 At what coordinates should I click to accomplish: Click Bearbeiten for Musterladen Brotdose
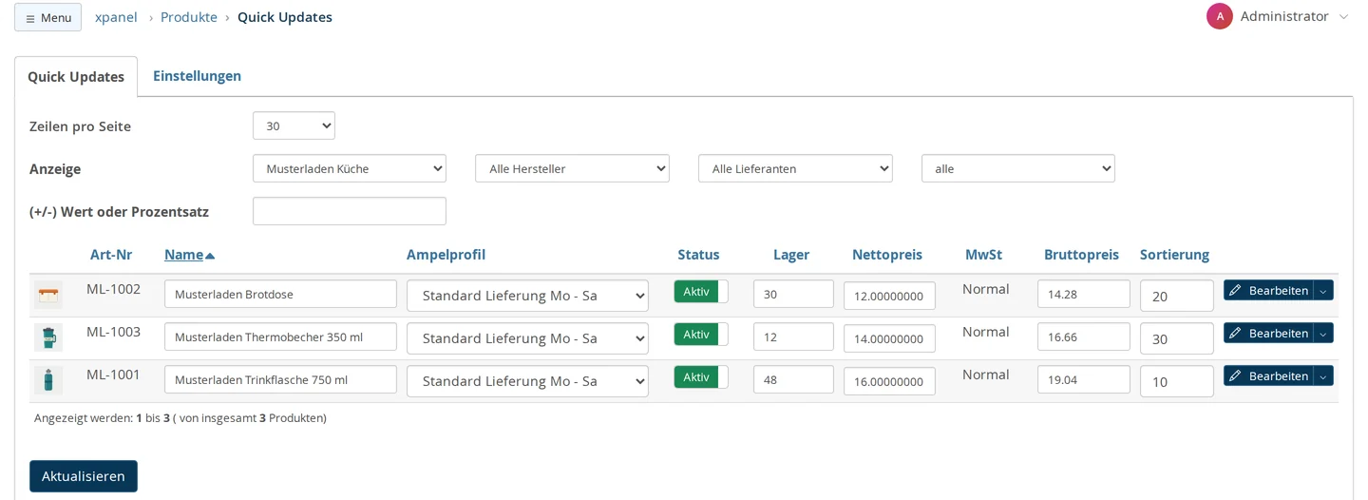1268,290
